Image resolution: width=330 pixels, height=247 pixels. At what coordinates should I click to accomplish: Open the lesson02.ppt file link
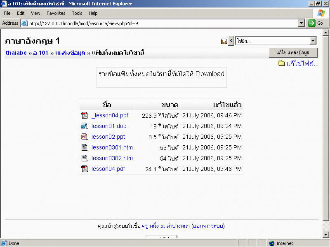pos(108,137)
